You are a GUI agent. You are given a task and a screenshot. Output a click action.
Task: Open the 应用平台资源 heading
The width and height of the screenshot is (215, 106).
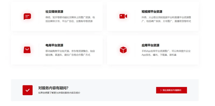click(150, 45)
